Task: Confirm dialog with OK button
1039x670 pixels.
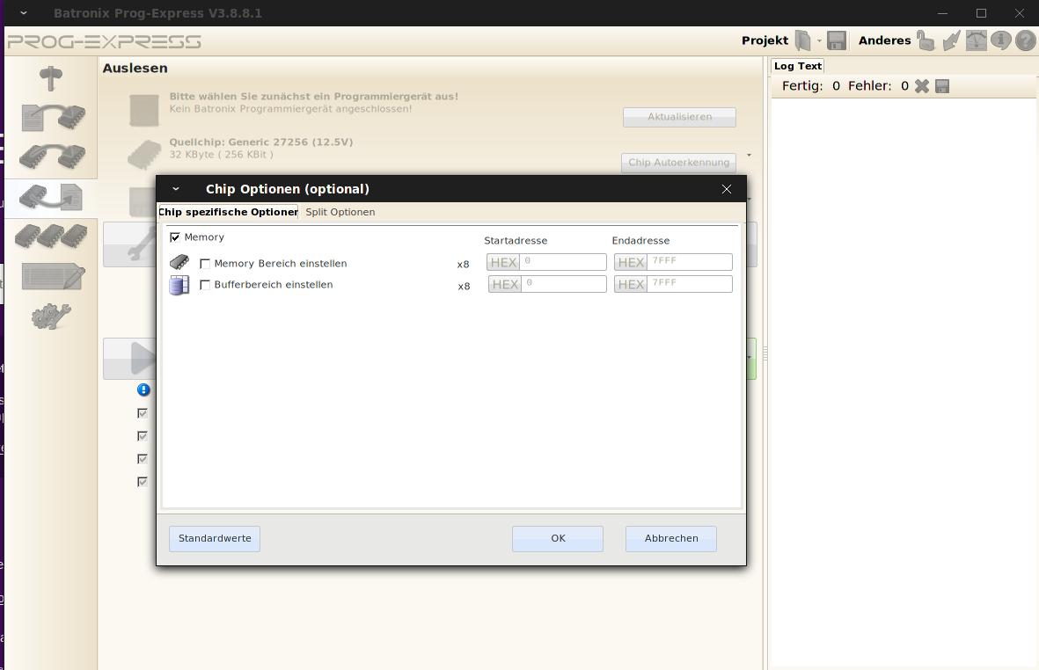Action: (558, 539)
